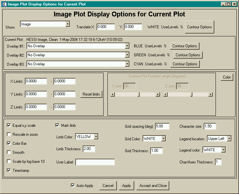Toggle the Color Bar checkbox
Image resolution: width=239 pixels, height=194 pixels.
pyautogui.click(x=9, y=143)
